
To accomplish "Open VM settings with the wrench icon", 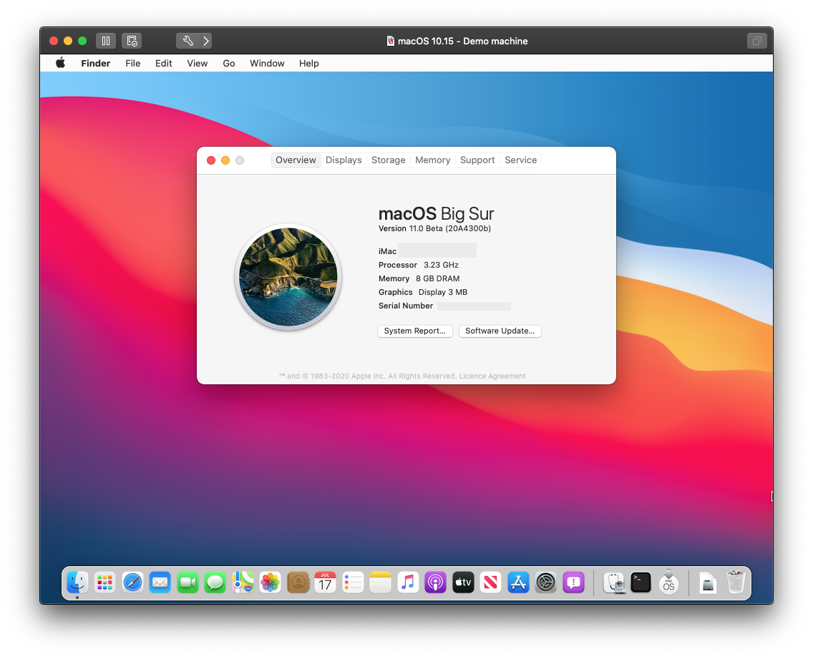I will (188, 41).
